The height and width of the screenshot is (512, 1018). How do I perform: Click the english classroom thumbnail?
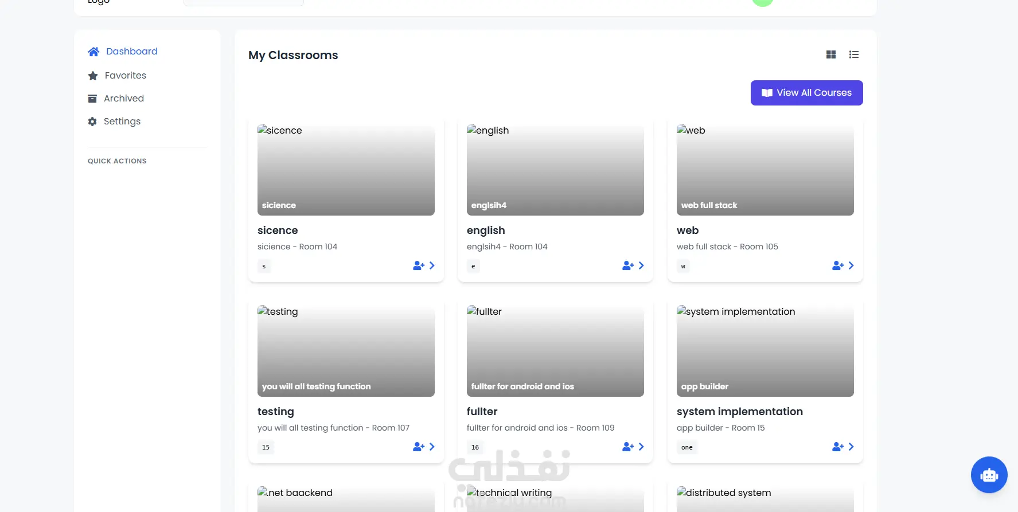(x=555, y=170)
